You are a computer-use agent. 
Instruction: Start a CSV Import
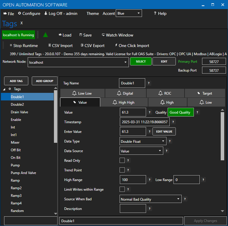(60, 46)
